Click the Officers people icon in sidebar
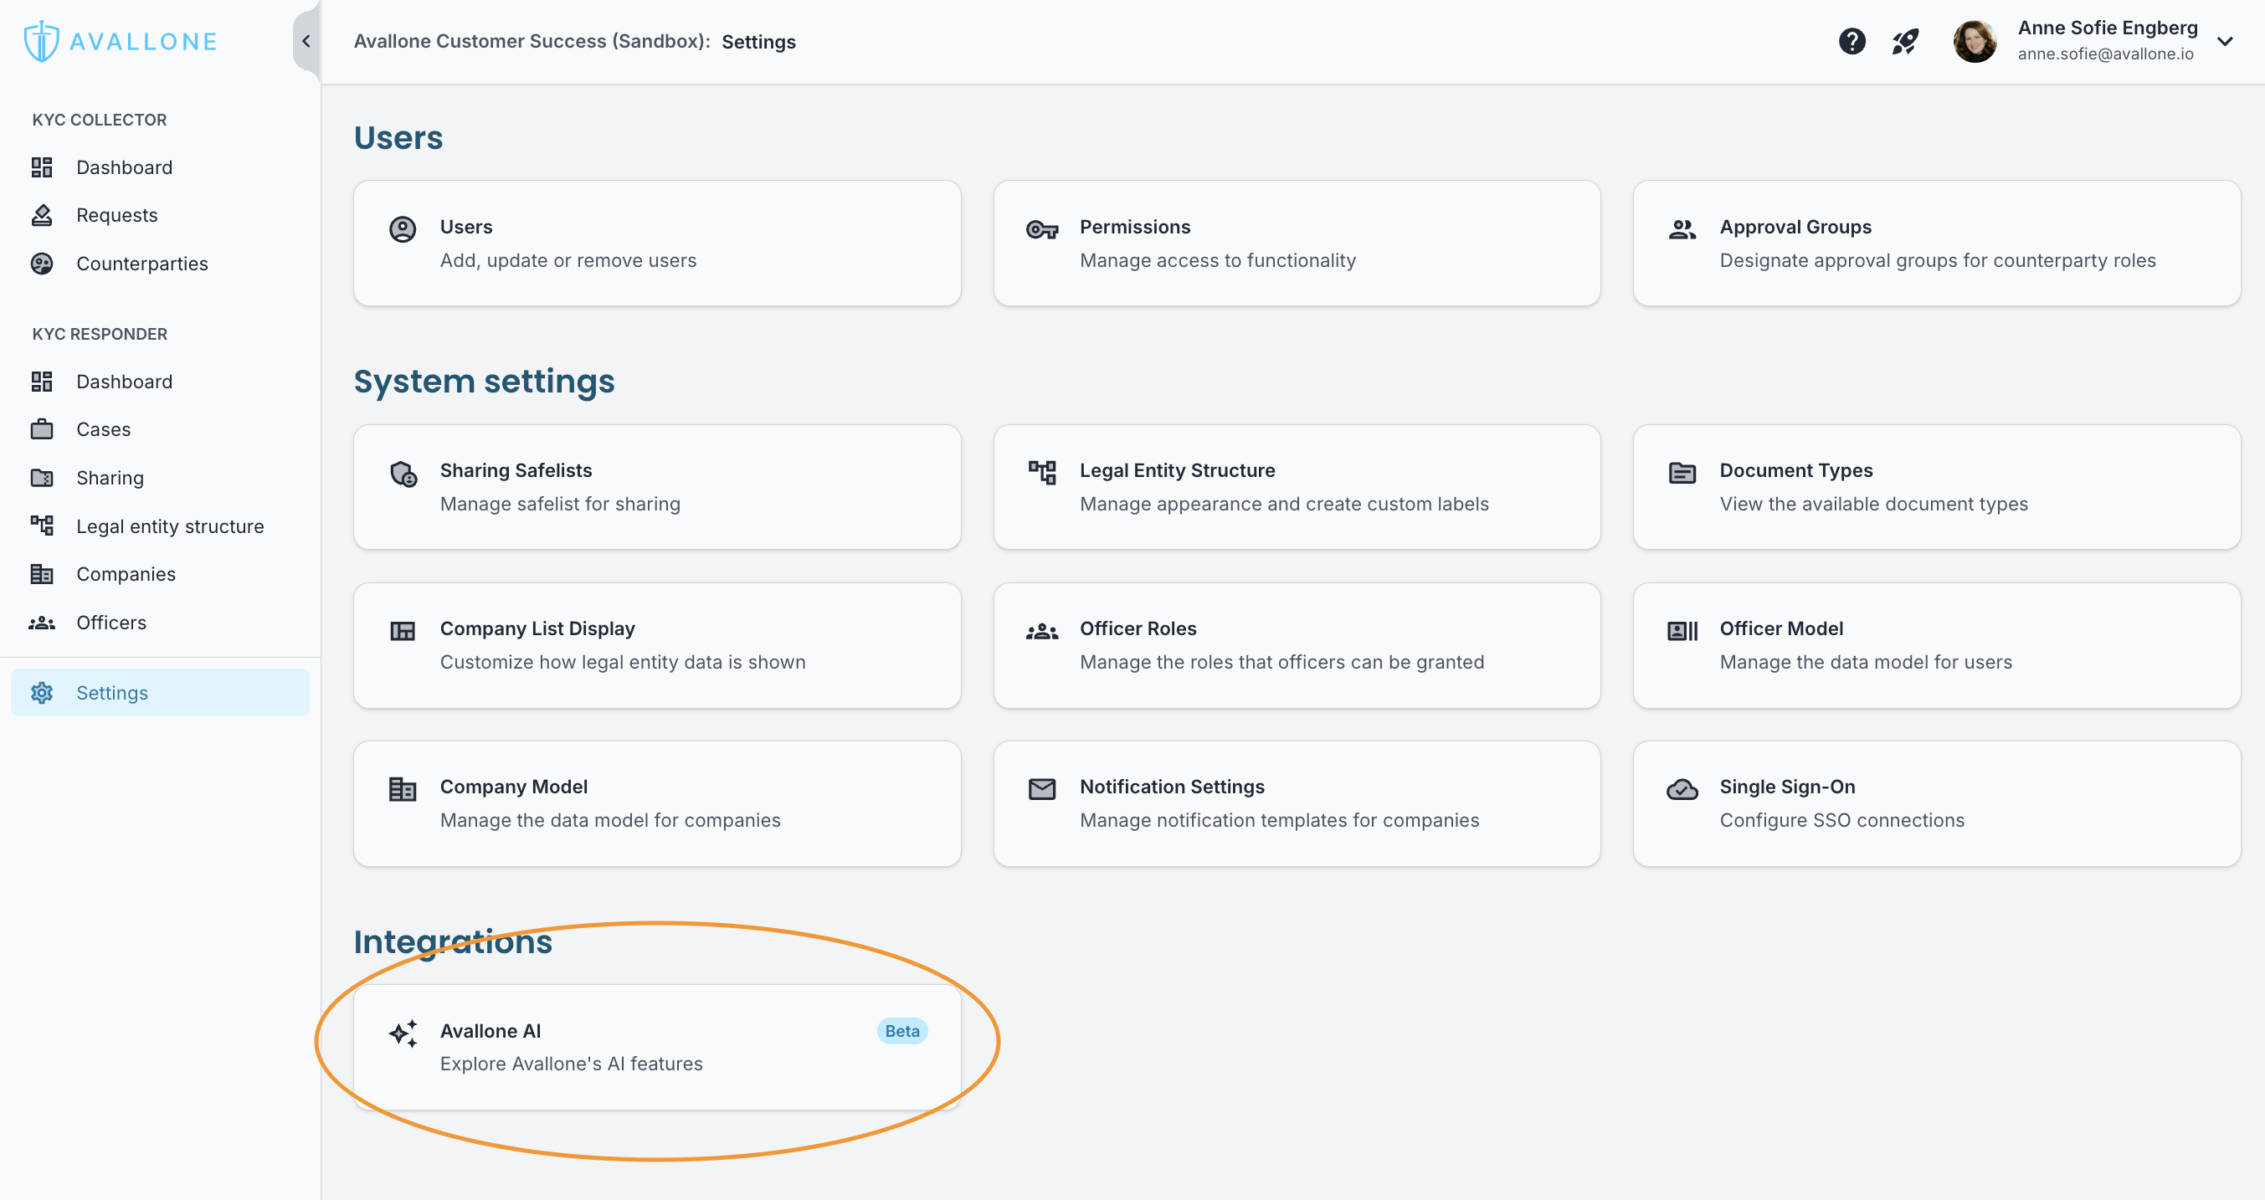2265x1200 pixels. (x=41, y=623)
